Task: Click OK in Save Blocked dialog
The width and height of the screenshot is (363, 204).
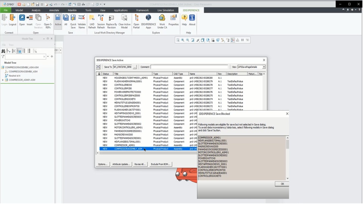Action: pos(282,184)
